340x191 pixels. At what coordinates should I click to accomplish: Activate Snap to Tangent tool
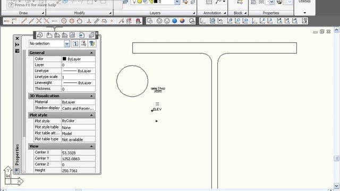(80, 21)
